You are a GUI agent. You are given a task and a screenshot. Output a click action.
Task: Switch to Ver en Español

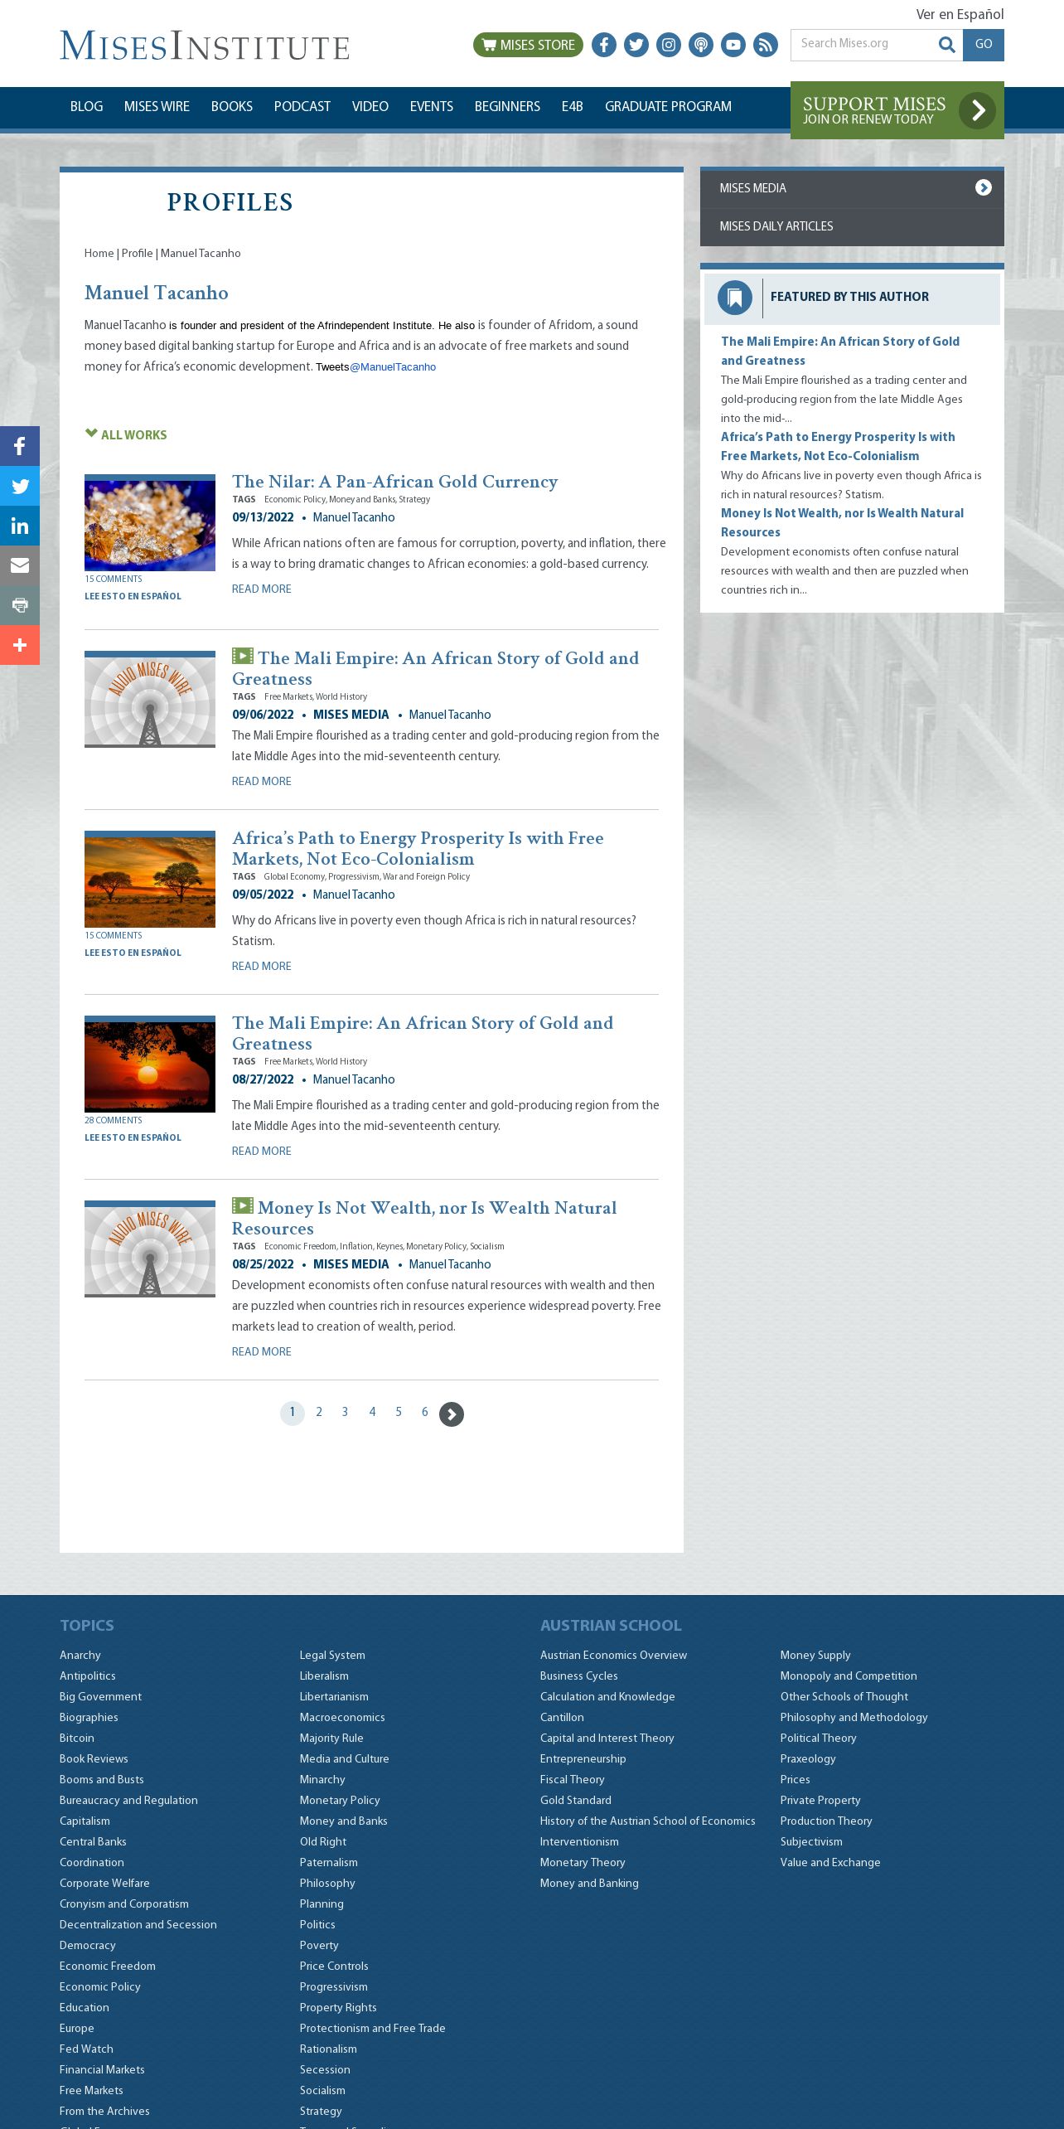point(960,14)
